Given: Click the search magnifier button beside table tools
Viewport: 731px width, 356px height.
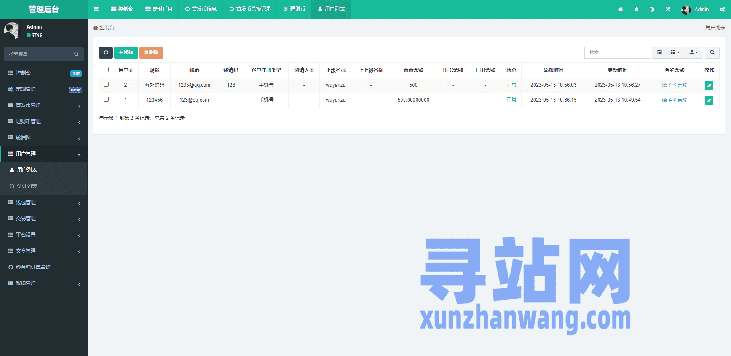Looking at the screenshot, I should pos(712,52).
